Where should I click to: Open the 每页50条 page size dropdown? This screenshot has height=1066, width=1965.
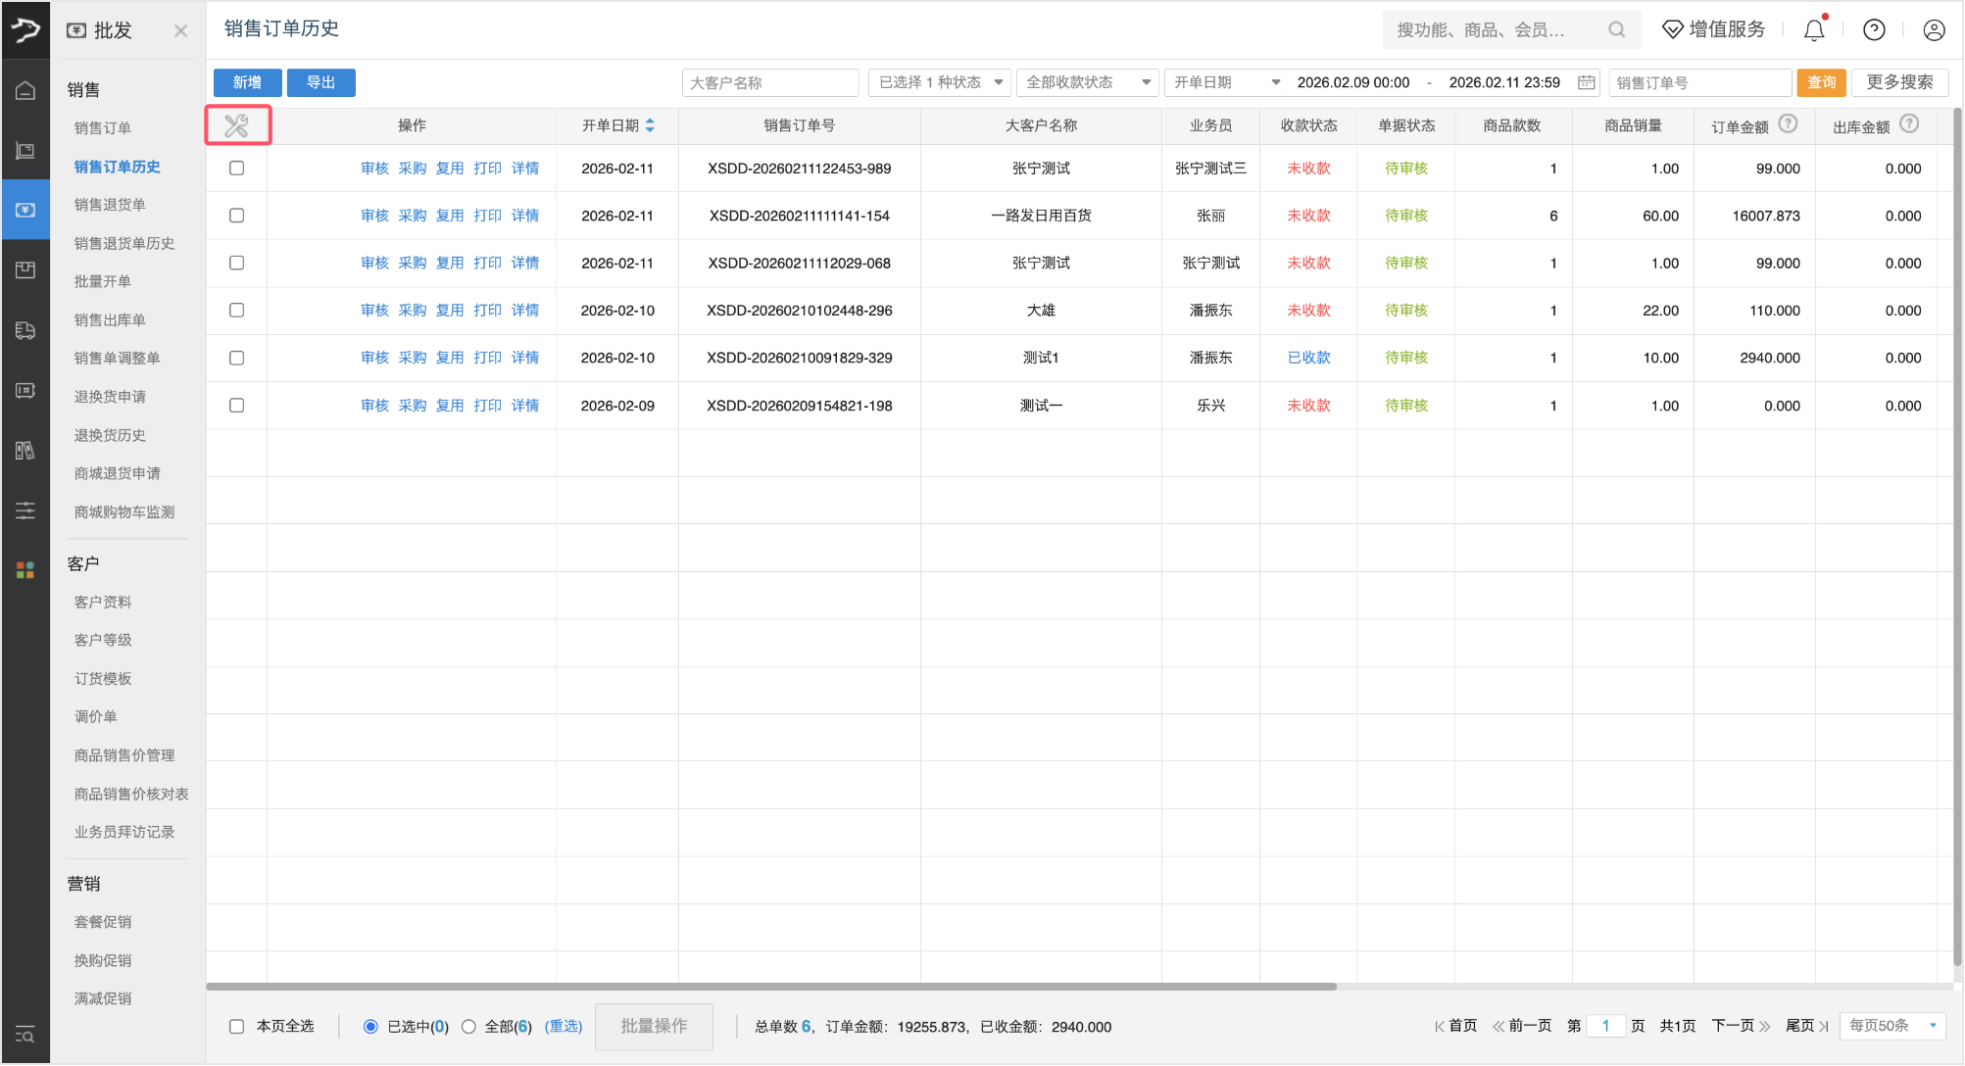(x=1892, y=1026)
